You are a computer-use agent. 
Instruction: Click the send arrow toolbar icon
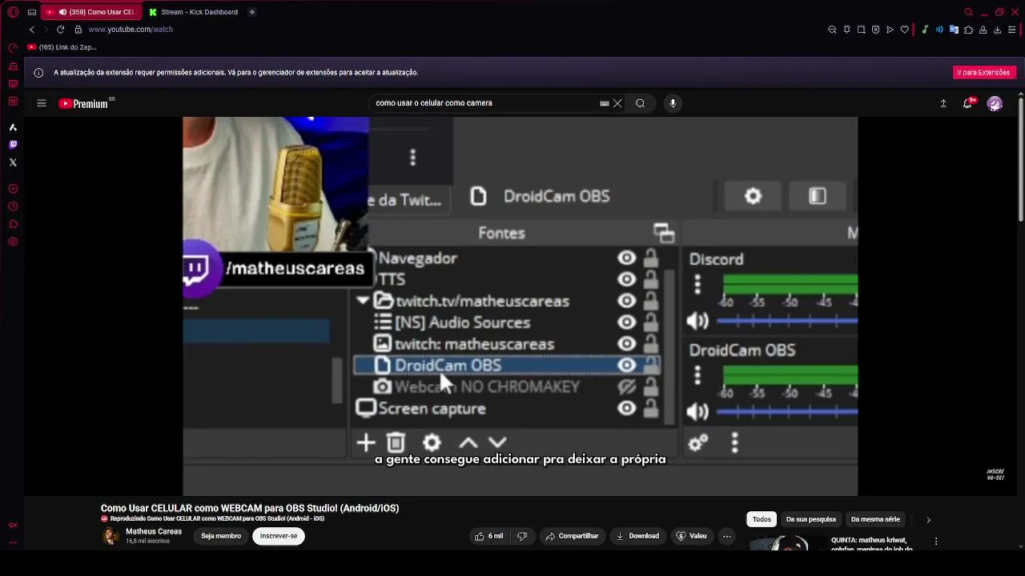coord(890,30)
